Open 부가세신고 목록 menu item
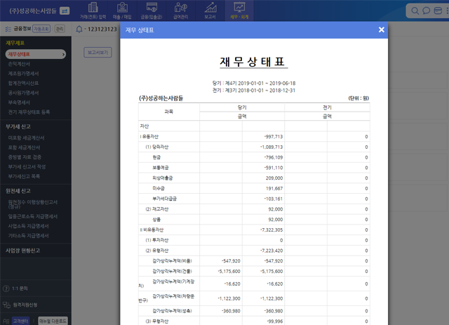 (24, 176)
